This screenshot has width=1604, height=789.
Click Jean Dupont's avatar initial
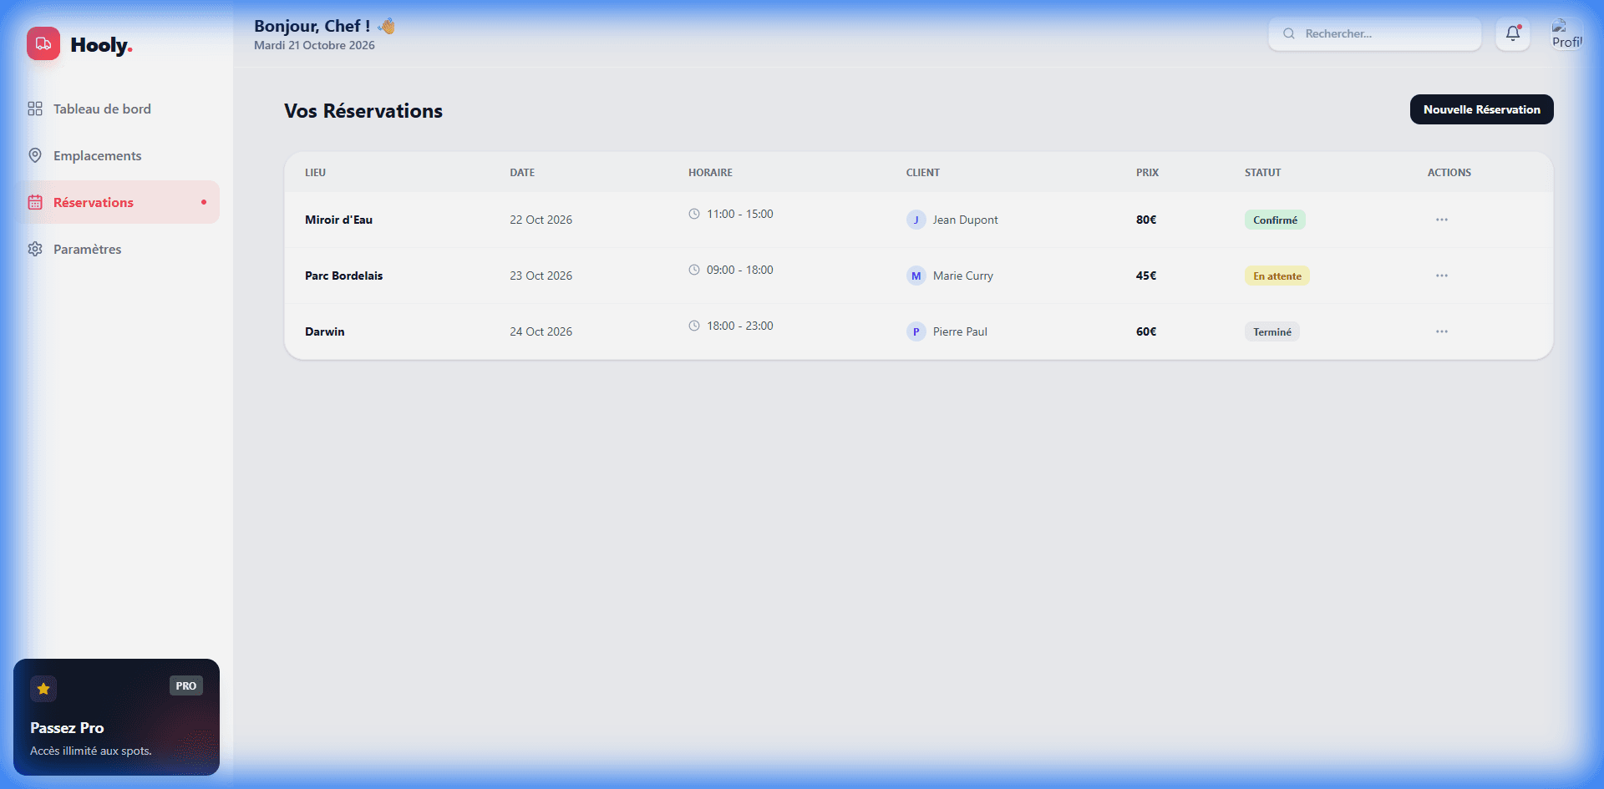[916, 220]
